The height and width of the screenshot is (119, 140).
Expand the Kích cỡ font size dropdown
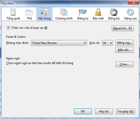pyautogui.click(x=108, y=43)
